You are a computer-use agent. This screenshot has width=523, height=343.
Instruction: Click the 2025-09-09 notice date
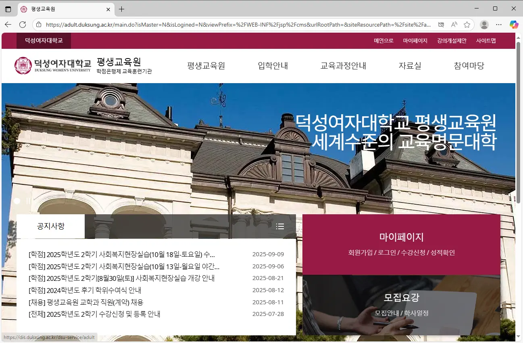pyautogui.click(x=268, y=255)
